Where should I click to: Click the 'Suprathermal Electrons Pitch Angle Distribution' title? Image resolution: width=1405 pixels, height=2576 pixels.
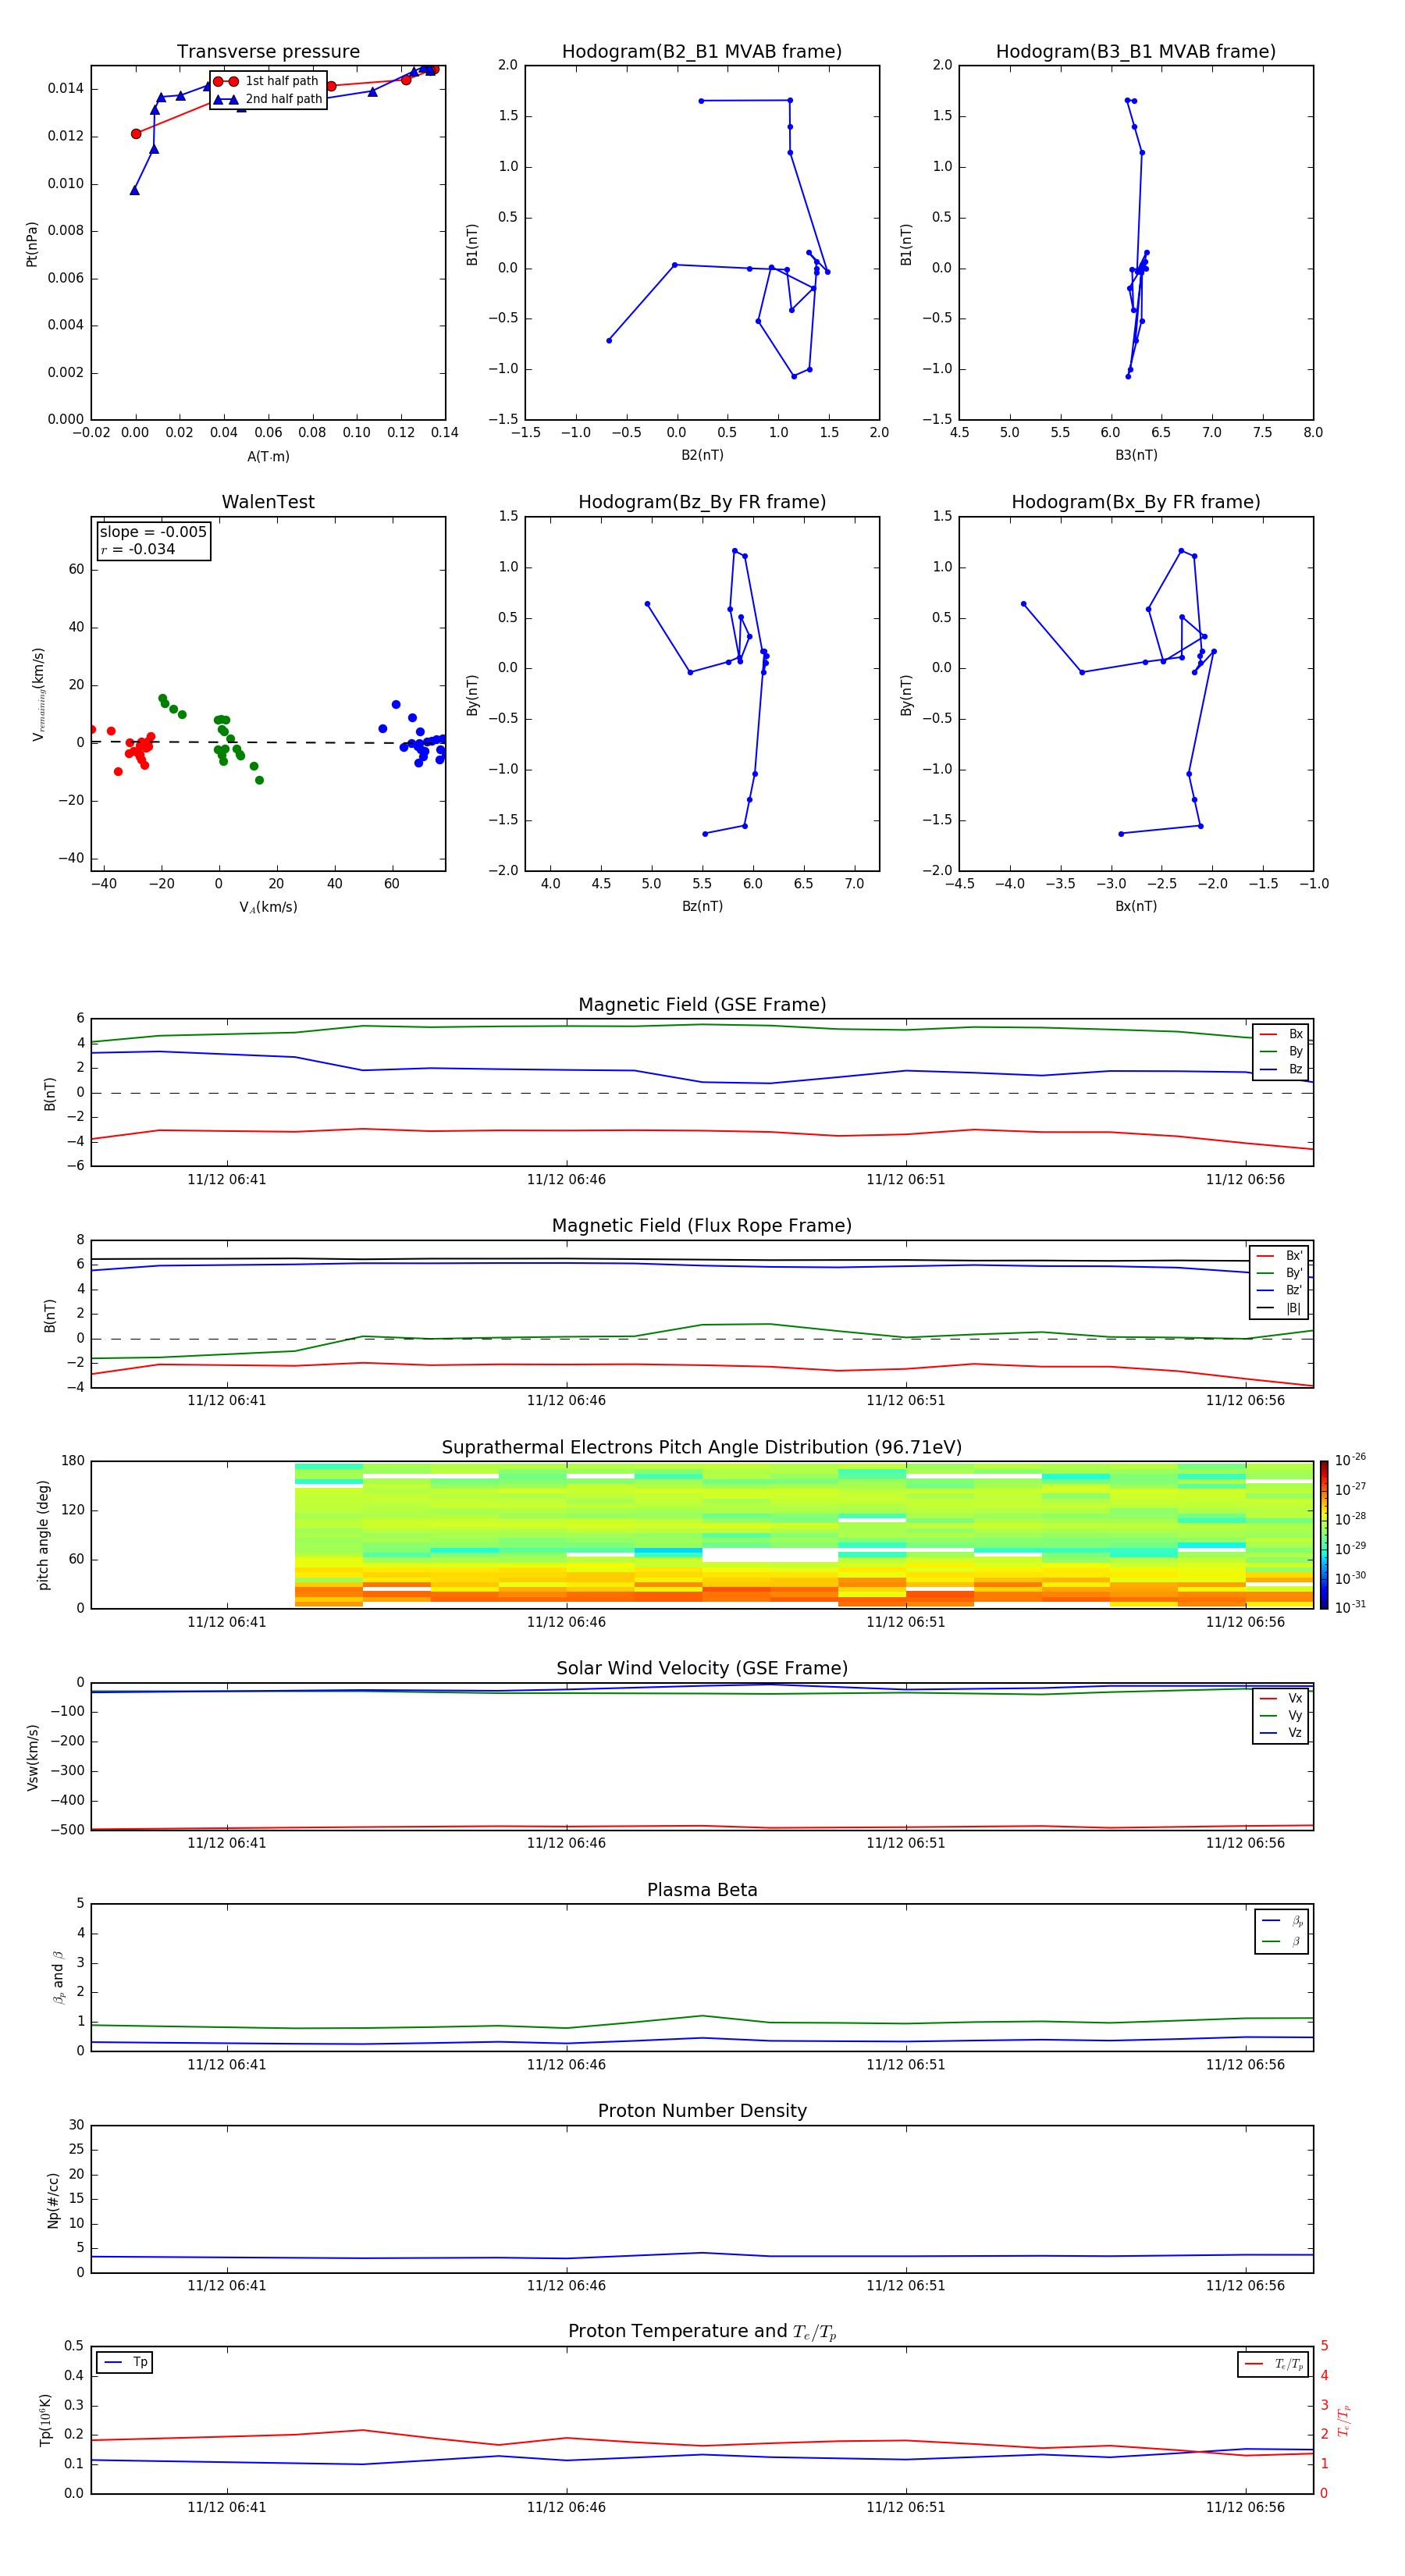pyautogui.click(x=702, y=1447)
